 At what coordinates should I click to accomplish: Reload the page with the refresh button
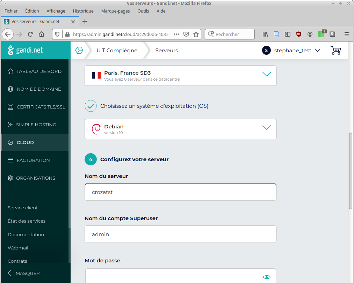[30, 34]
